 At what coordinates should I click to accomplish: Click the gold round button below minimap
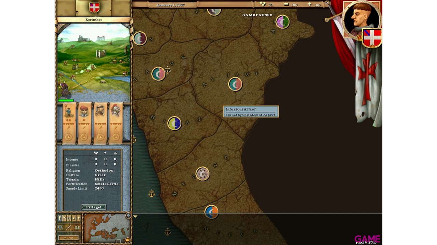point(128,241)
